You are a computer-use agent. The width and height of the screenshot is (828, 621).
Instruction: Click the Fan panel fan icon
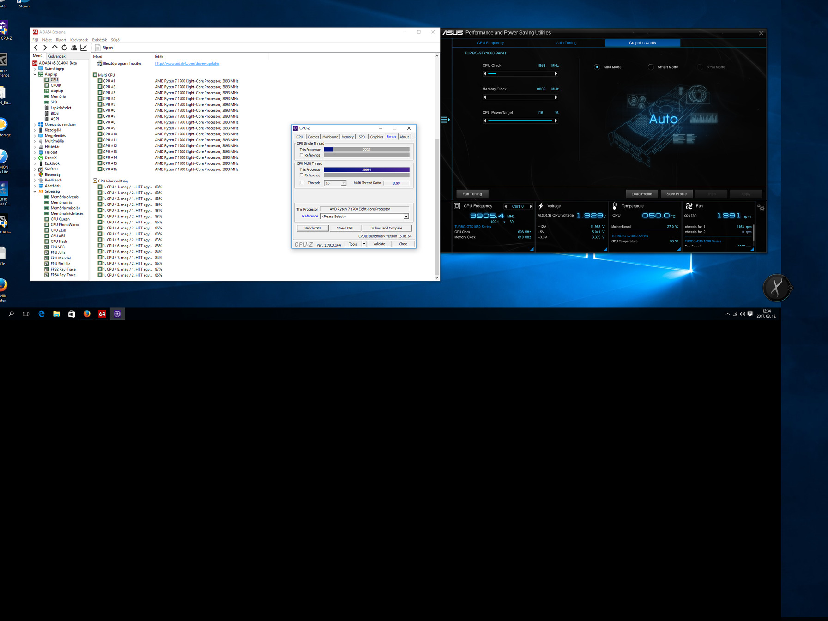tap(689, 206)
